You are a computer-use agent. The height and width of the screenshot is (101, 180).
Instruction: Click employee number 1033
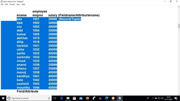click(36, 53)
